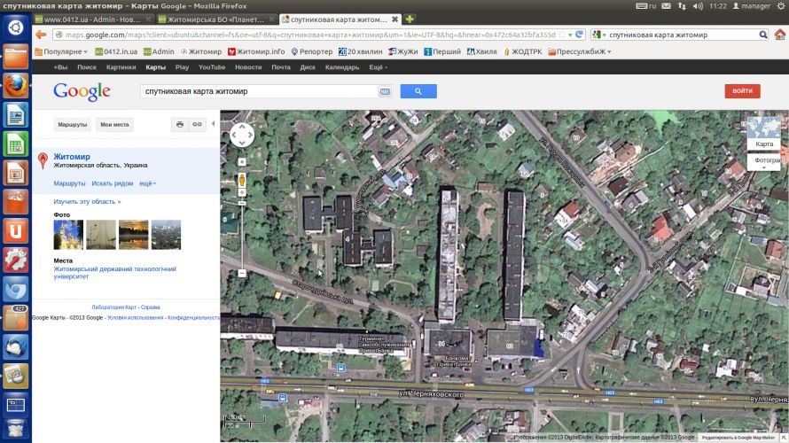Open a new tab with plus icon
The width and height of the screenshot is (789, 443).
410,19
